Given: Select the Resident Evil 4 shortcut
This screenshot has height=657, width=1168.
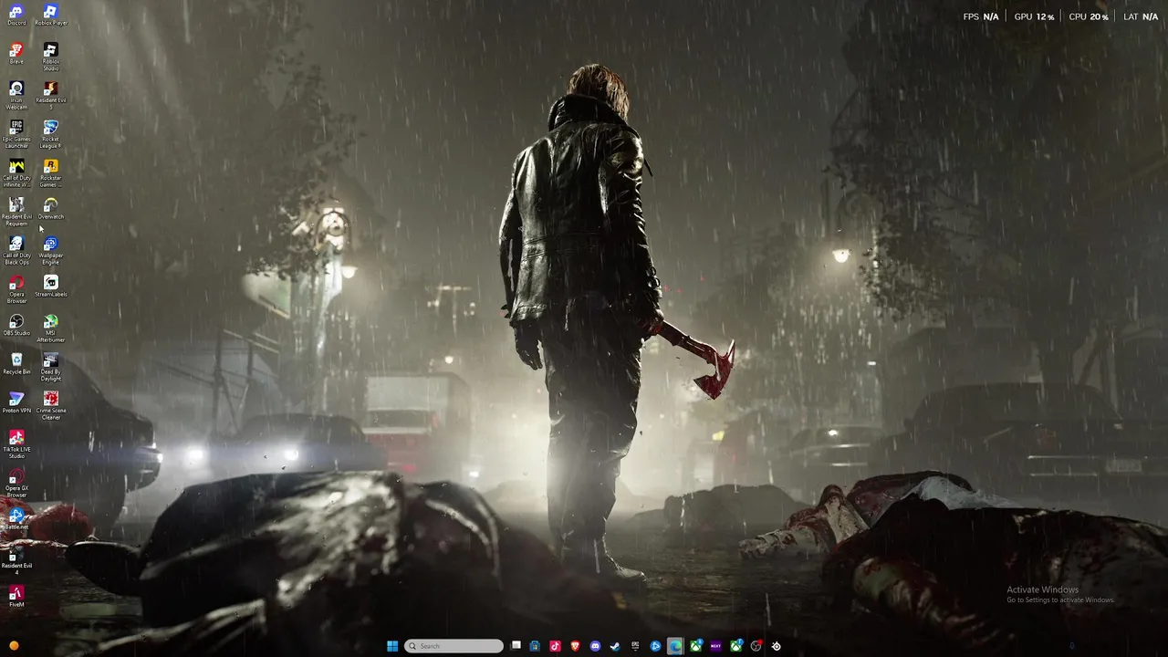Looking at the screenshot, I should point(16,561).
